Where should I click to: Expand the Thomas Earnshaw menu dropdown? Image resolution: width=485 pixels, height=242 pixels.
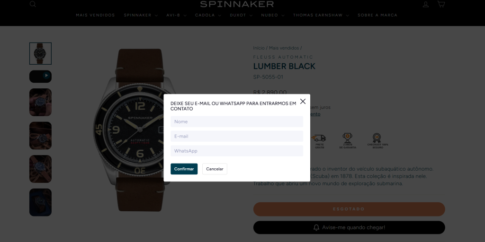321,15
